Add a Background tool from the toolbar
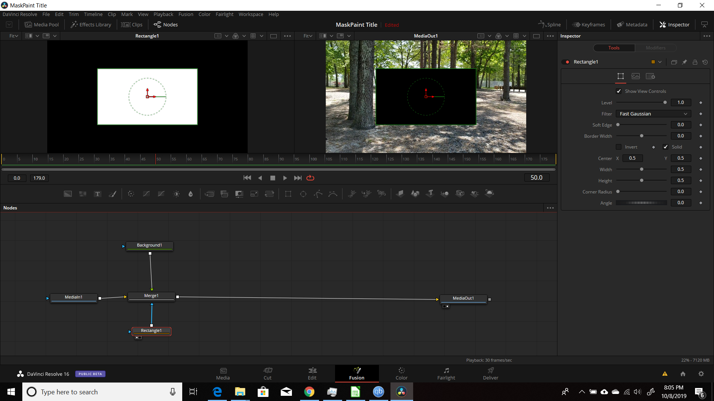This screenshot has width=714, height=401. (68, 194)
